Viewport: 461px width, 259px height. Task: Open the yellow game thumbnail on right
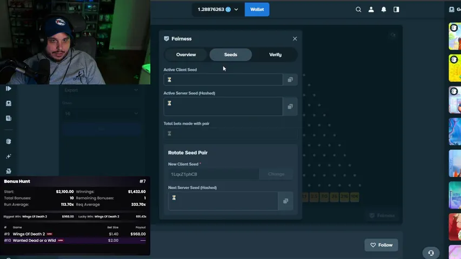(455, 68)
